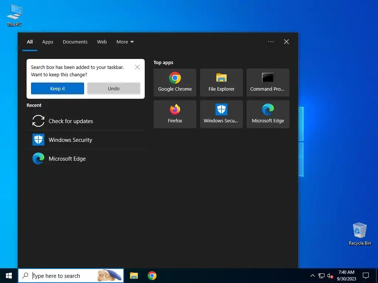Open Microsoft Edge from Recent list

point(86,158)
